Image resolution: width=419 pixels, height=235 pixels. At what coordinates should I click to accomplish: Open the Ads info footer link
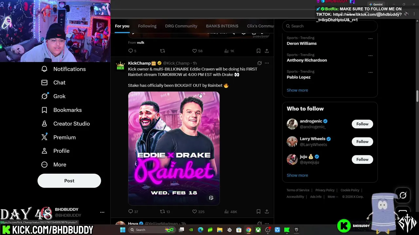[x=316, y=197]
